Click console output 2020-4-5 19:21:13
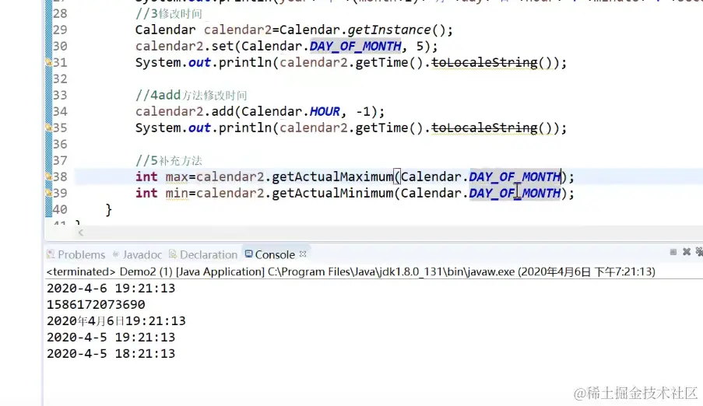This screenshot has height=406, width=703. [x=111, y=337]
